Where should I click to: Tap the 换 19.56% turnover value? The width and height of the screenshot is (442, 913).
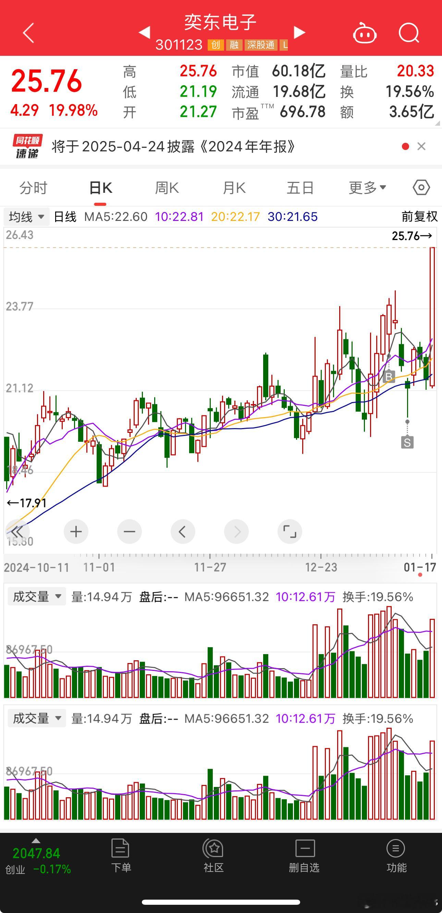point(410,92)
